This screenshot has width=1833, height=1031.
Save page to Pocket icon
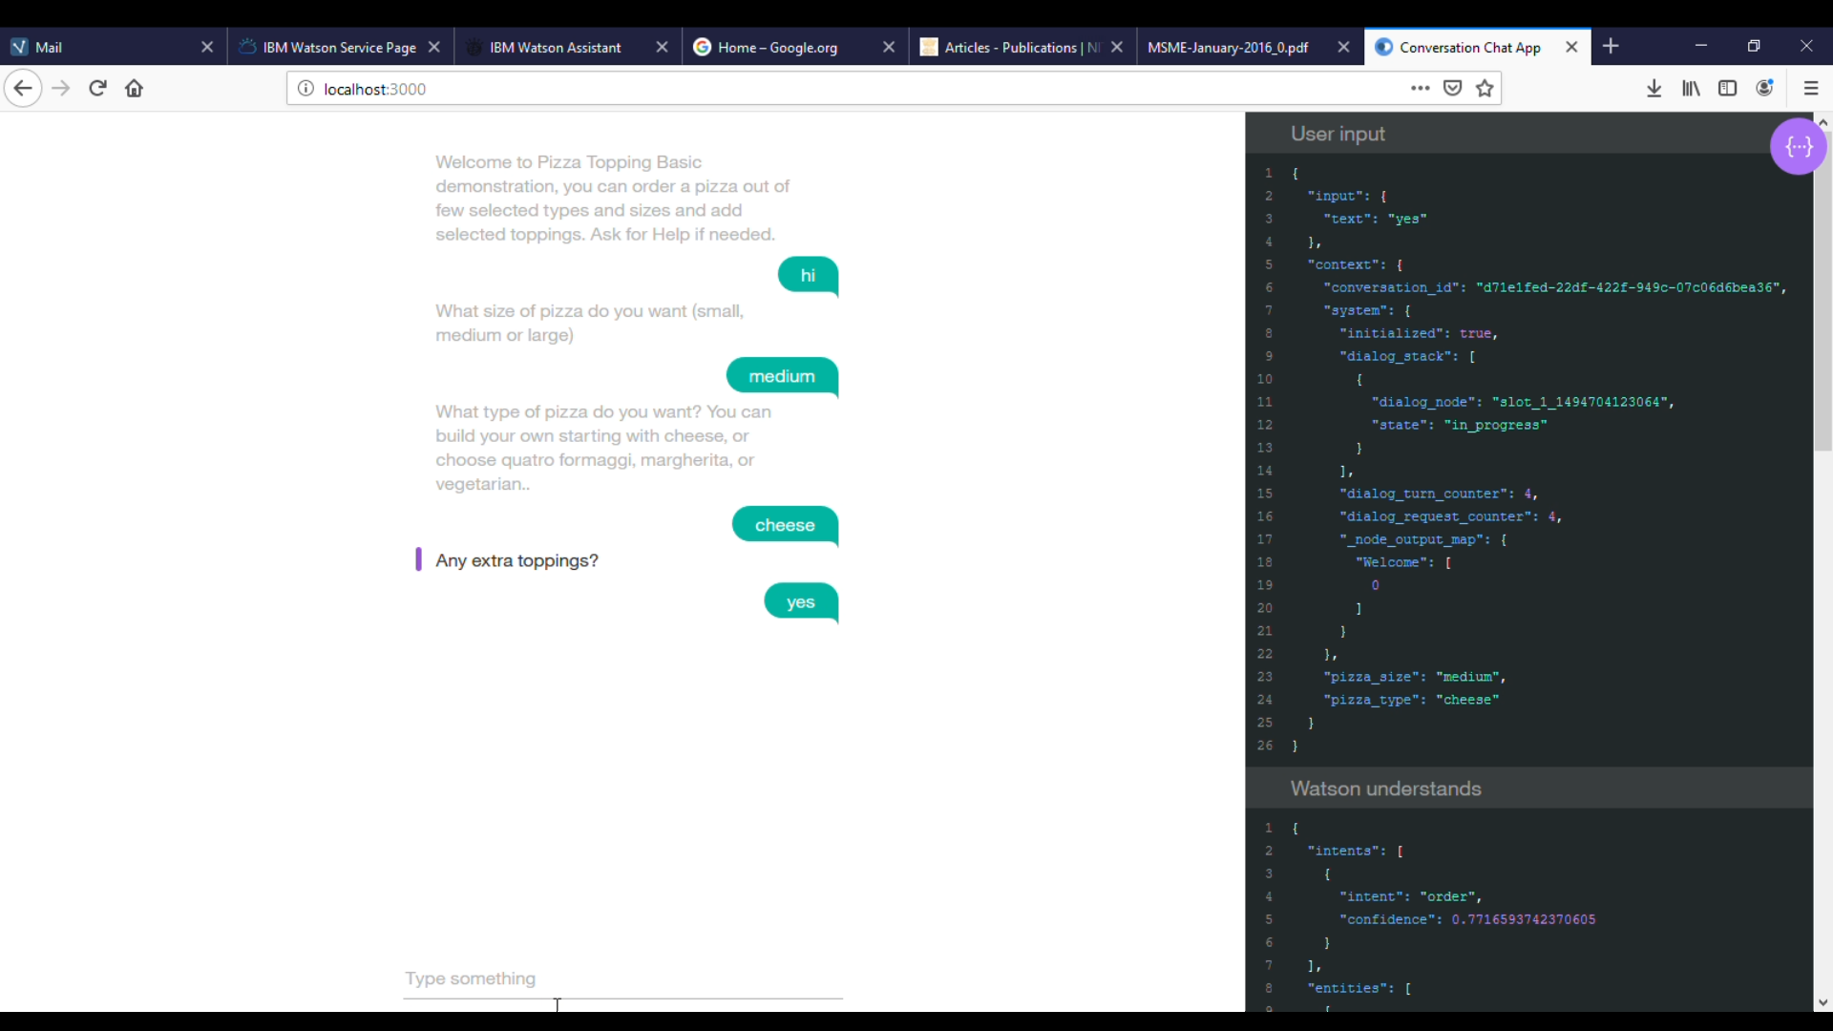point(1452,89)
